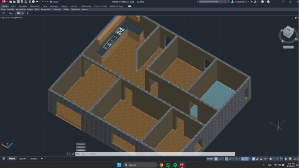299x168 pixels.
Task: Switch to the Layout2 tab
Action: tap(33, 159)
